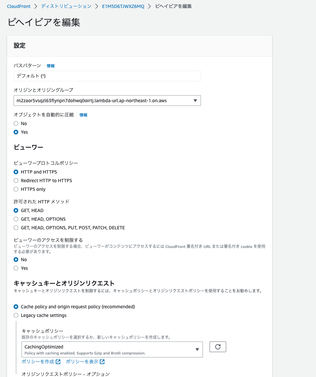Screen dimensions: 316x377
Task: Select GET, HEAD allowed methods
Action: (16, 210)
